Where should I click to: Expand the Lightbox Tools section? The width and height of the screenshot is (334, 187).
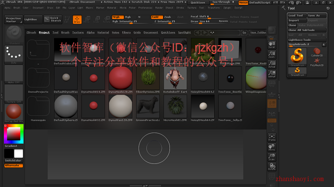[x=307, y=40]
